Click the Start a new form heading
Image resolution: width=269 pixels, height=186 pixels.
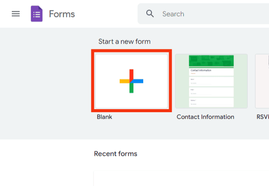(x=124, y=41)
